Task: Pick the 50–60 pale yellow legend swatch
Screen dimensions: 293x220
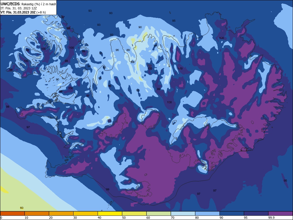Action: [x=134, y=214]
